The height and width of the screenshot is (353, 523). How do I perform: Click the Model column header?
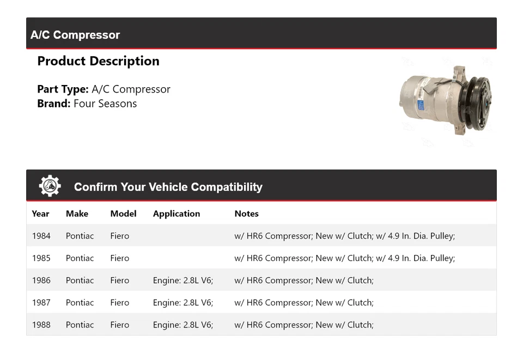(x=123, y=214)
